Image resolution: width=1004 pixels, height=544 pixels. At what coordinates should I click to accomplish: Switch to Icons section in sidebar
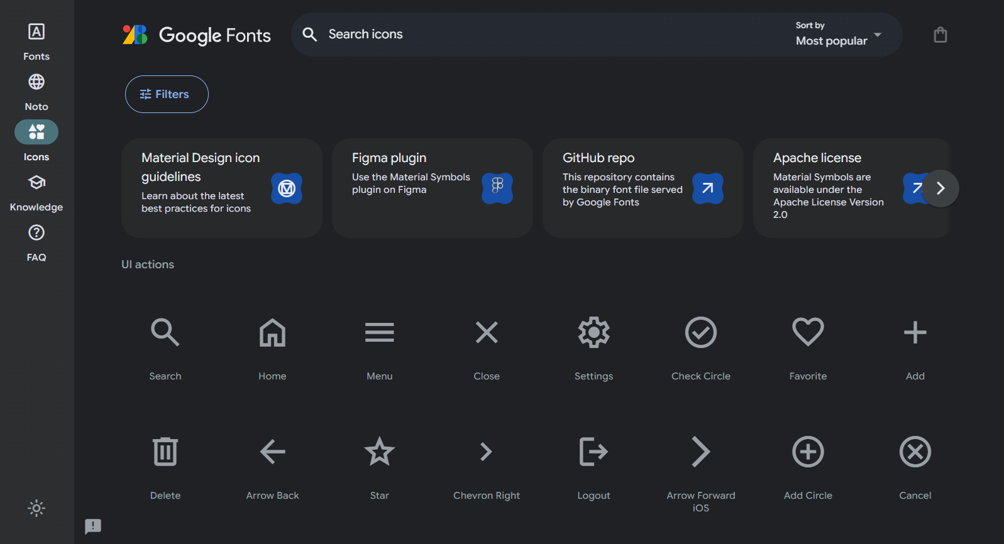coord(36,142)
